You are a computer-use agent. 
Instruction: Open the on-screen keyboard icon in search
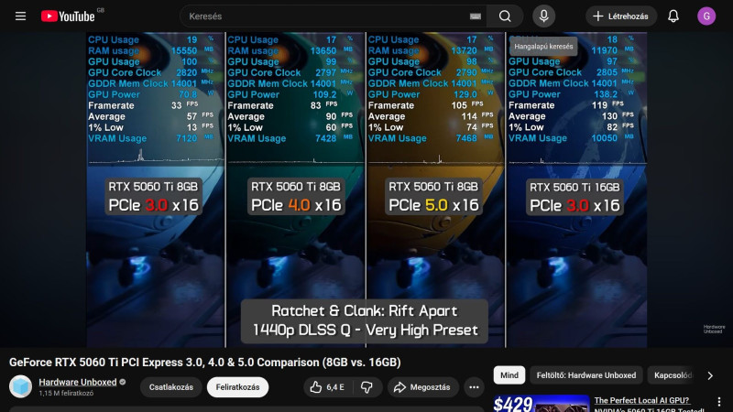[475, 16]
